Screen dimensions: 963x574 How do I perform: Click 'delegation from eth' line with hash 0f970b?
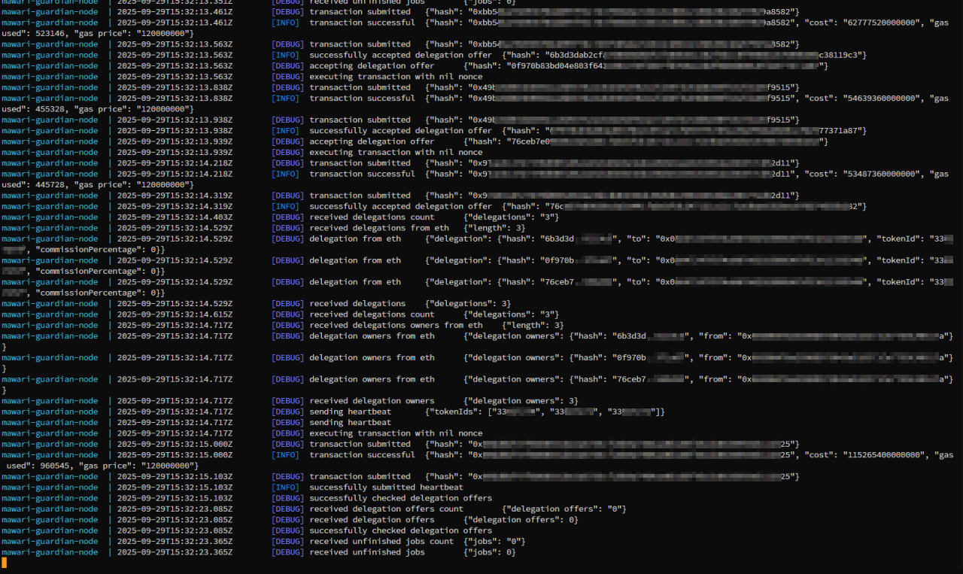click(481, 266)
